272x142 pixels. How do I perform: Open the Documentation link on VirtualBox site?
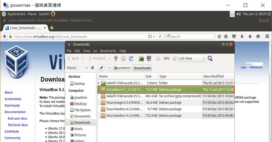pyautogui.click(x=15, y=112)
